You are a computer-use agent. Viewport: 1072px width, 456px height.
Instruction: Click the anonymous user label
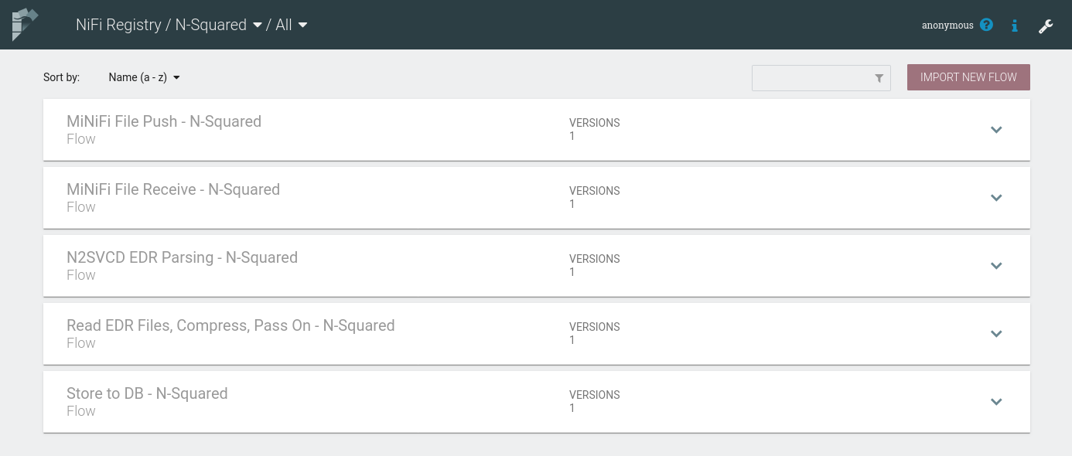(947, 26)
